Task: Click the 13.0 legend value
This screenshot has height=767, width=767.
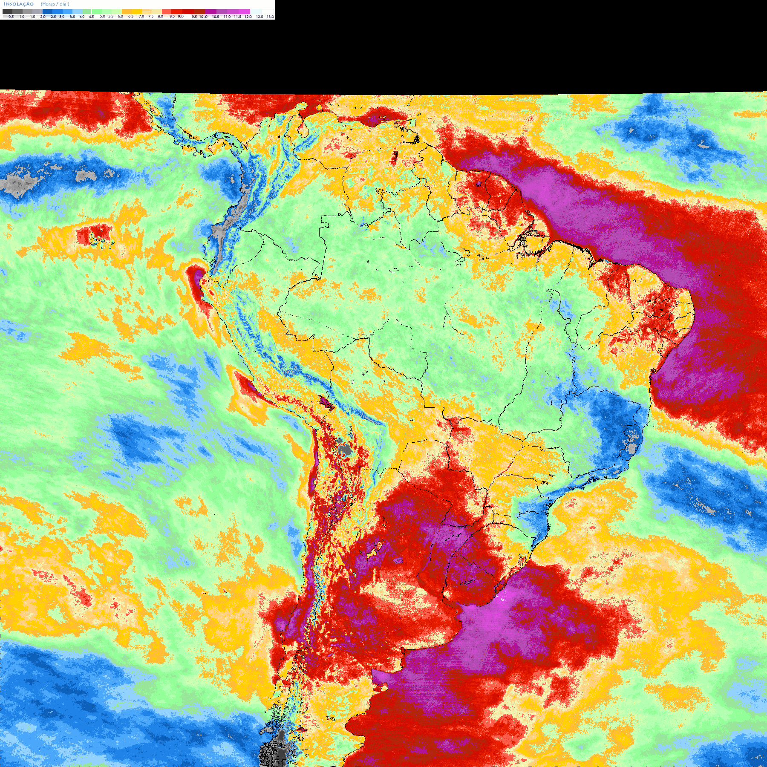Action: [270, 17]
